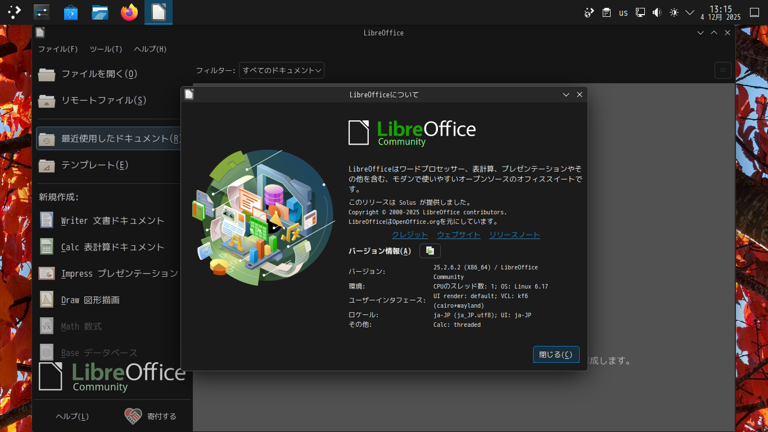
Task: Expand hidden system tray icons
Action: click(x=690, y=12)
